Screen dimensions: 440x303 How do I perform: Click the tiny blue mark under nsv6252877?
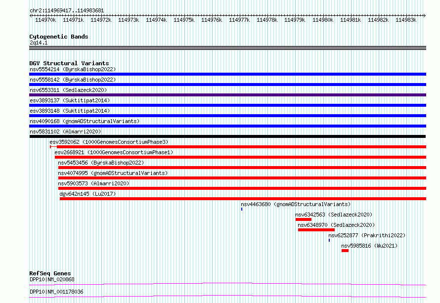(x=329, y=240)
